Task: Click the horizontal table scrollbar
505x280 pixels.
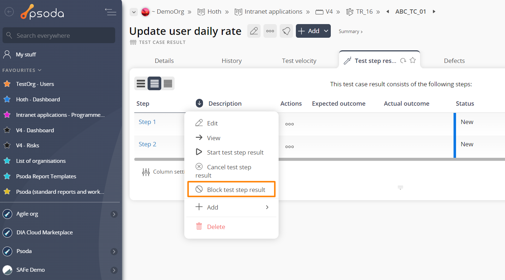Action: tap(319, 159)
